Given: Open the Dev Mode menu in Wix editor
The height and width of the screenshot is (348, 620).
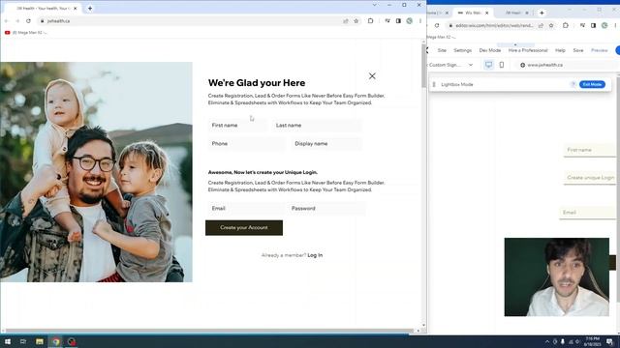Looking at the screenshot, I should [x=490, y=50].
